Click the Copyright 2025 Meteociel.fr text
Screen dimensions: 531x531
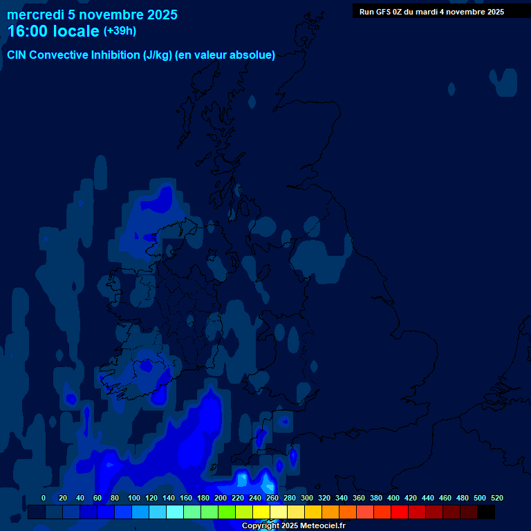[293, 526]
